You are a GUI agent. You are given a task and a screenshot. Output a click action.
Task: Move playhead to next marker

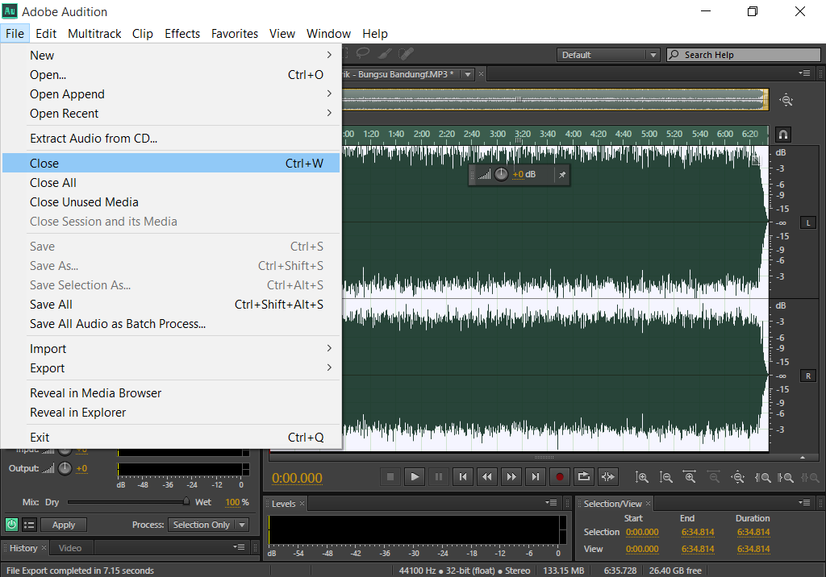536,477
